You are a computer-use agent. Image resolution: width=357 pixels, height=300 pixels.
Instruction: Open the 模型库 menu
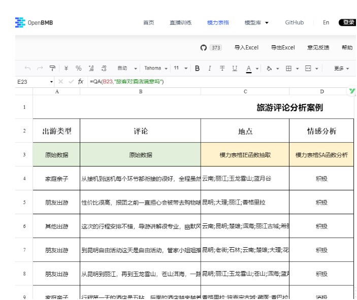click(256, 22)
